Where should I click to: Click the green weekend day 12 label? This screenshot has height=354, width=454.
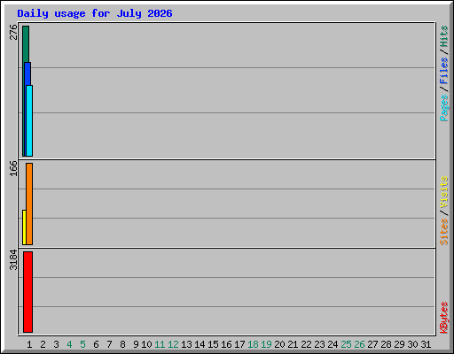click(x=173, y=344)
